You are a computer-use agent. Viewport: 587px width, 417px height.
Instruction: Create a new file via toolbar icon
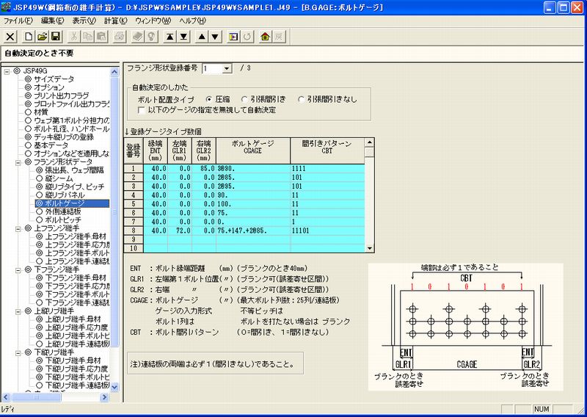coord(29,36)
